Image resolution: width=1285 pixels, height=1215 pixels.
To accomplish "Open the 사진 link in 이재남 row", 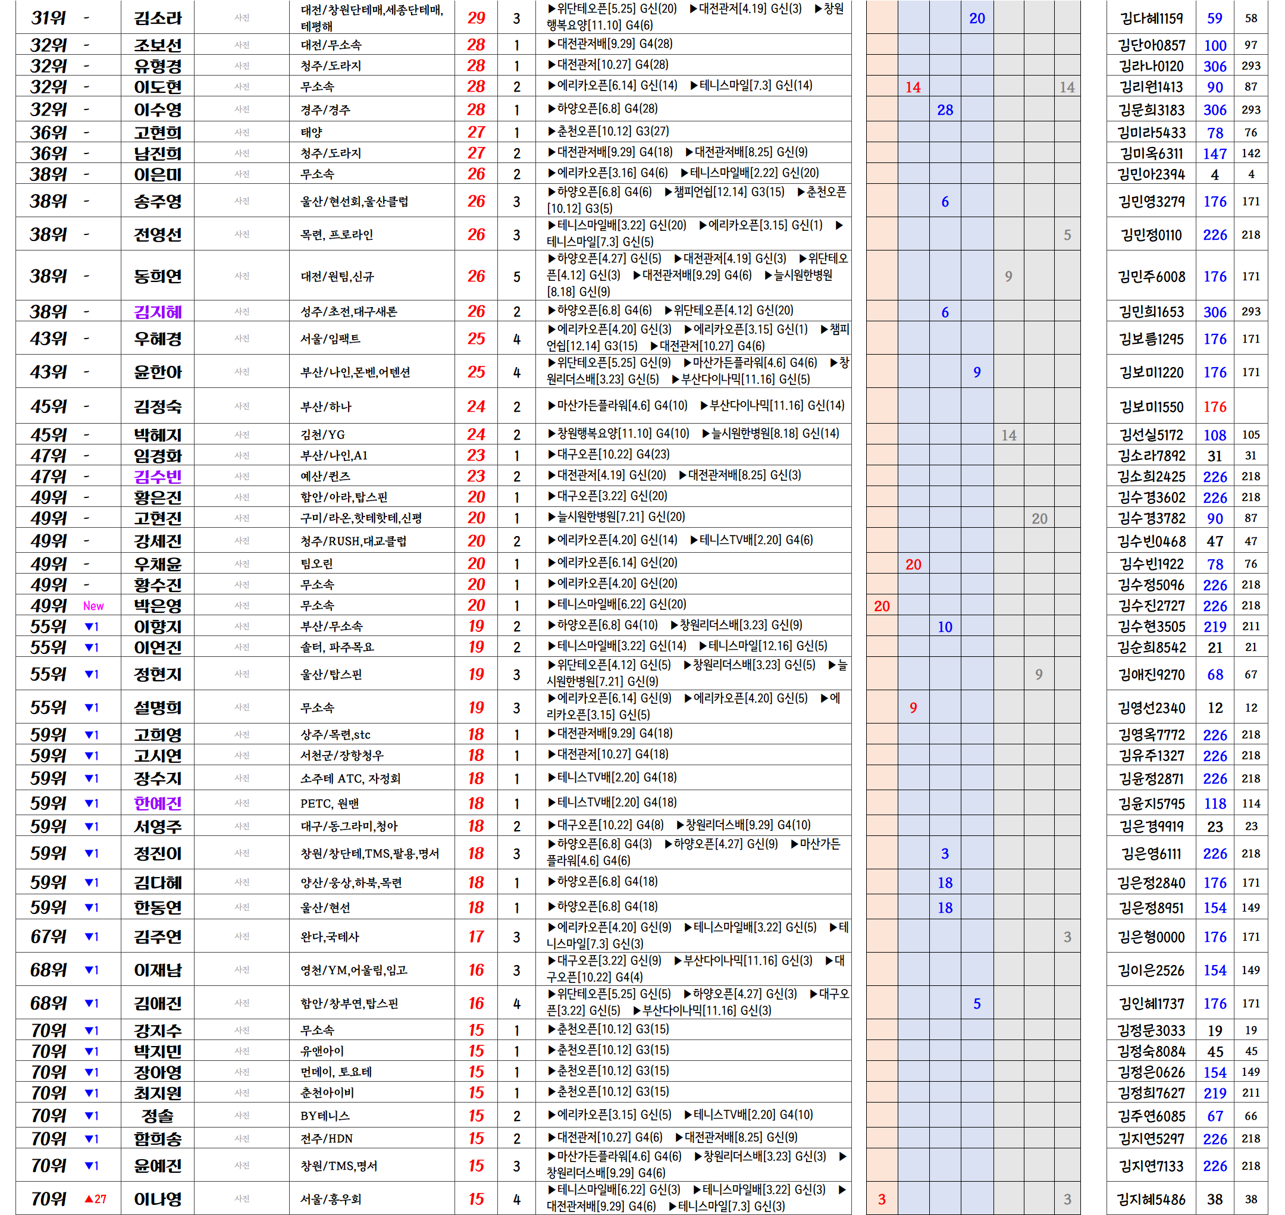I will click(x=242, y=969).
